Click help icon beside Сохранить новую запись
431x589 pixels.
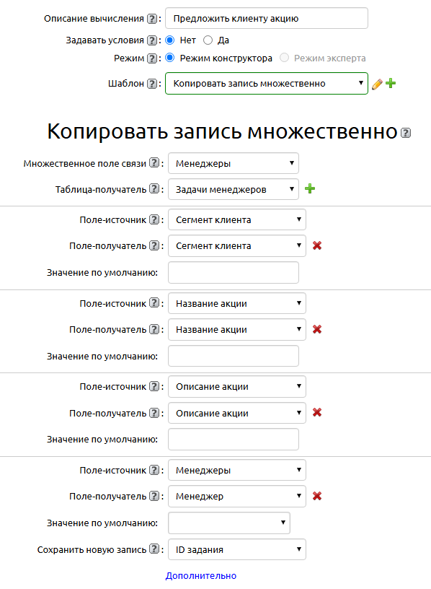pos(154,549)
